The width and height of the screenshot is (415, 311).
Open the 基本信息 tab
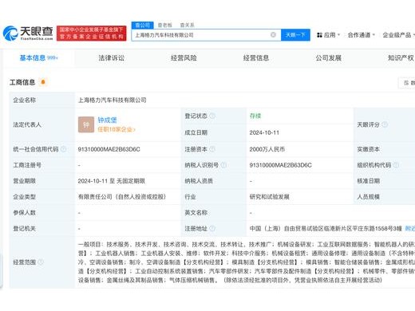click(39, 58)
